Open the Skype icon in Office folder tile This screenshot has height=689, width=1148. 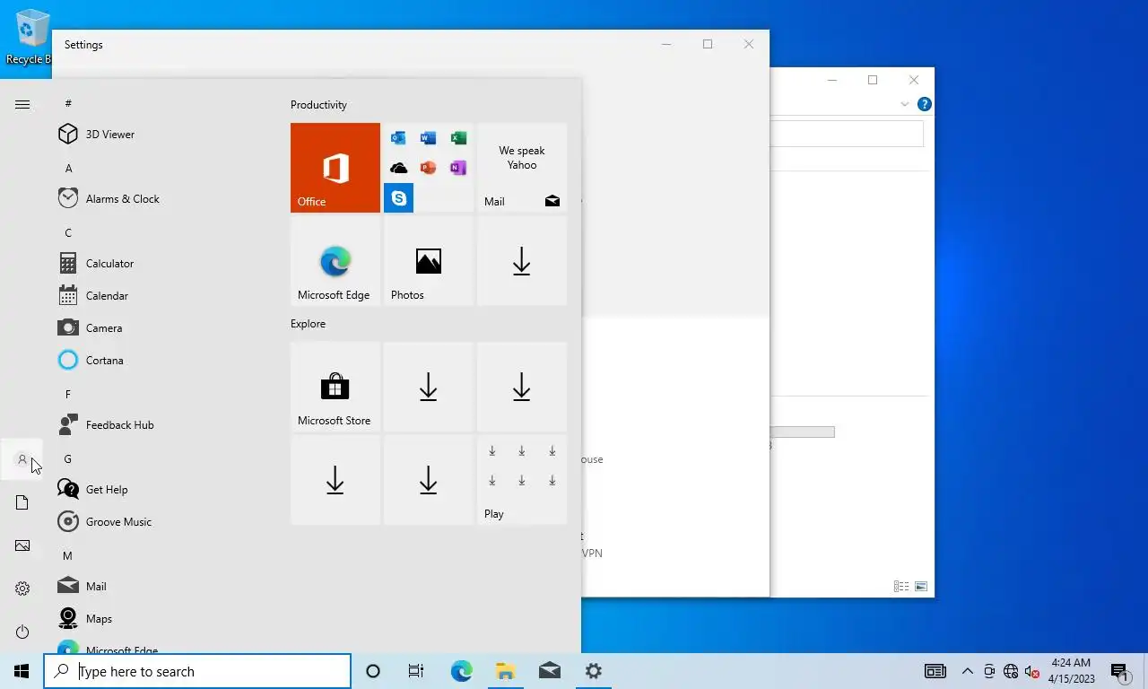tap(398, 198)
